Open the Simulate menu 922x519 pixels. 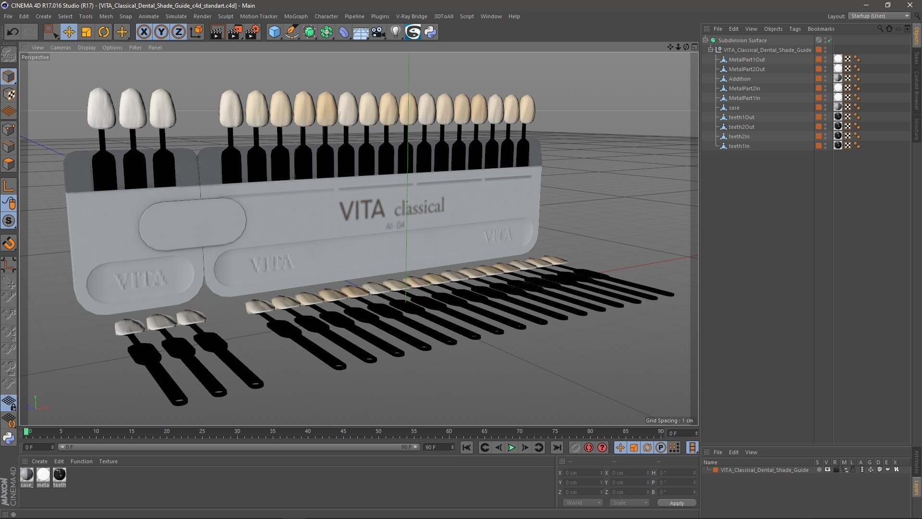coord(176,16)
